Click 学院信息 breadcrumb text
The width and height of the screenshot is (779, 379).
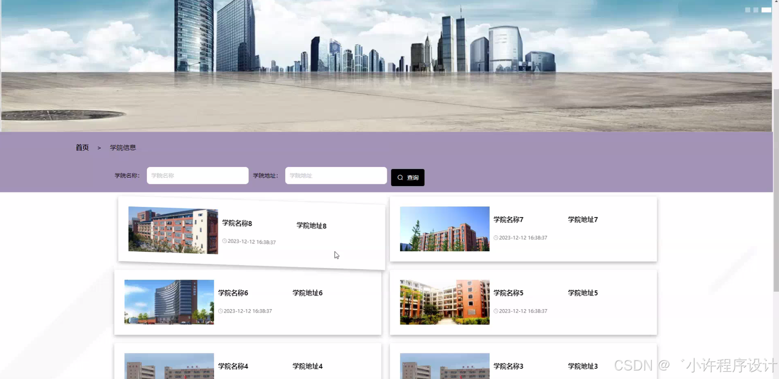click(123, 147)
